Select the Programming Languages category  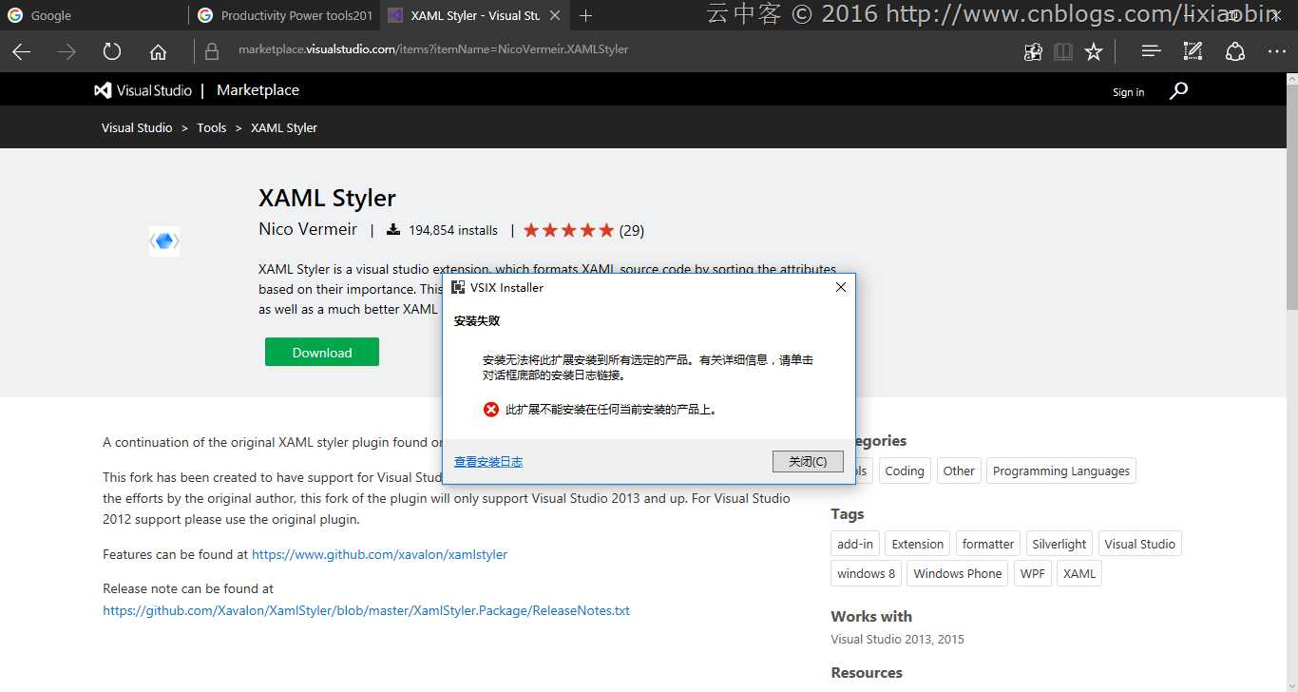point(1061,471)
